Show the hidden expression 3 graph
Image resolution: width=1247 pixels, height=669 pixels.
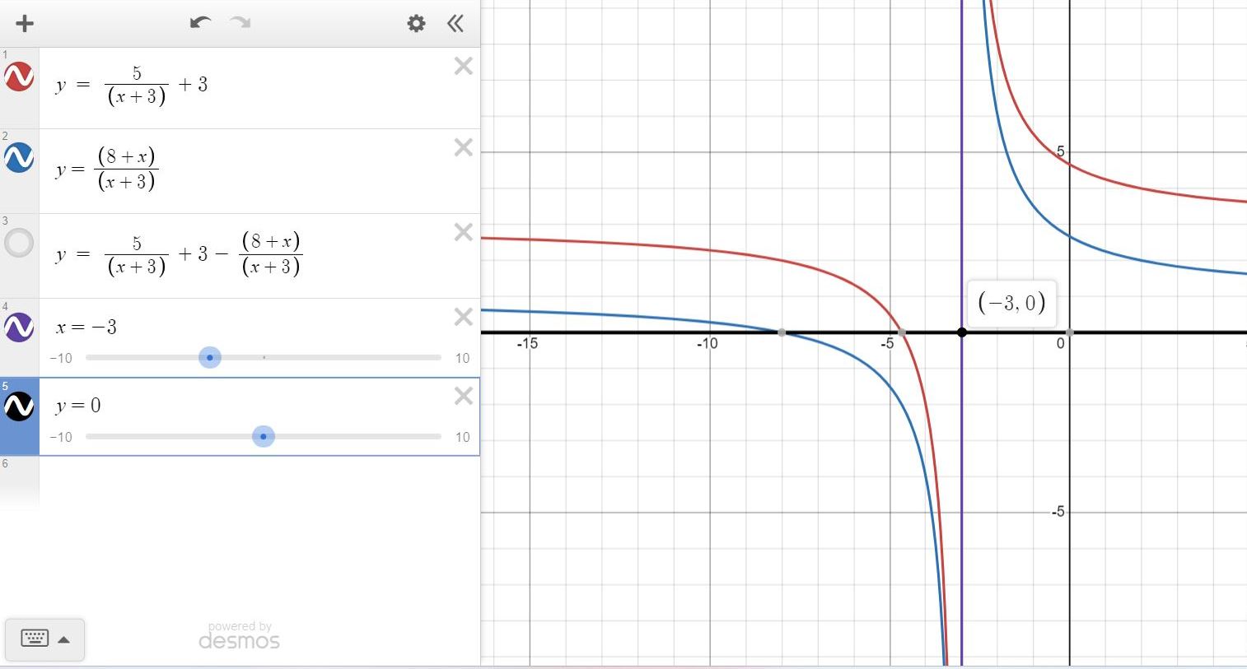coord(19,243)
